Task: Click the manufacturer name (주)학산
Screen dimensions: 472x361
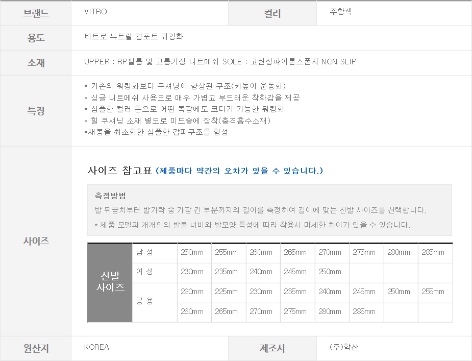Action: click(344, 347)
